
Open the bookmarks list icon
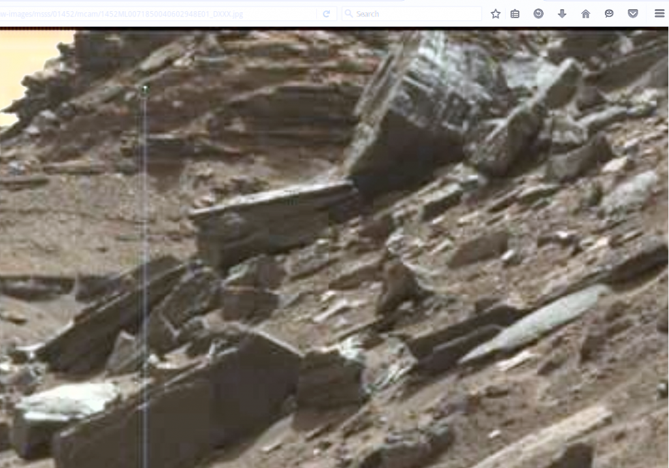click(515, 14)
